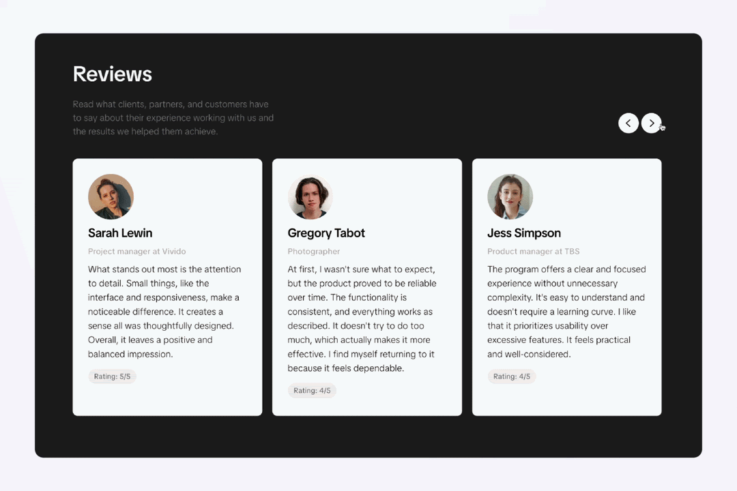The image size is (737, 491).
Task: Click the rating badge on Gregory Tabot's card
Action: [312, 391]
